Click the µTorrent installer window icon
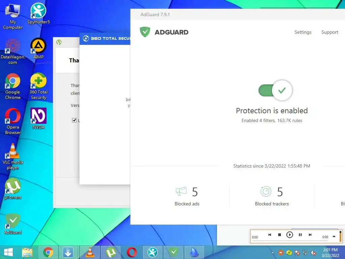The height and width of the screenshot is (259, 345). point(59,42)
